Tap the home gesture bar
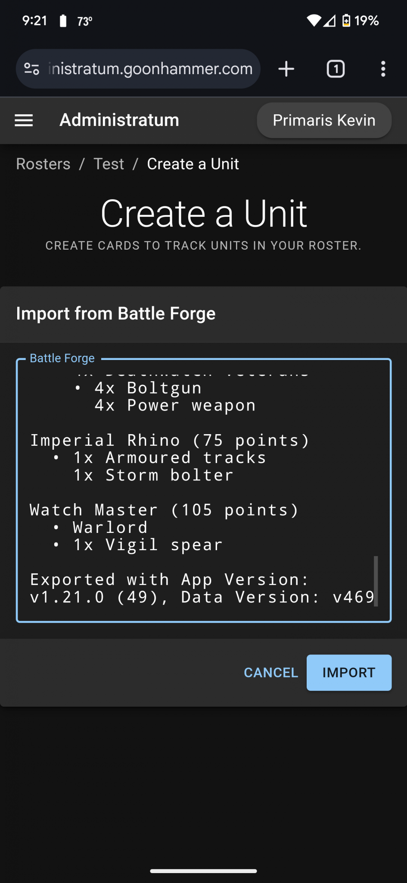This screenshot has width=407, height=883. [x=203, y=870]
